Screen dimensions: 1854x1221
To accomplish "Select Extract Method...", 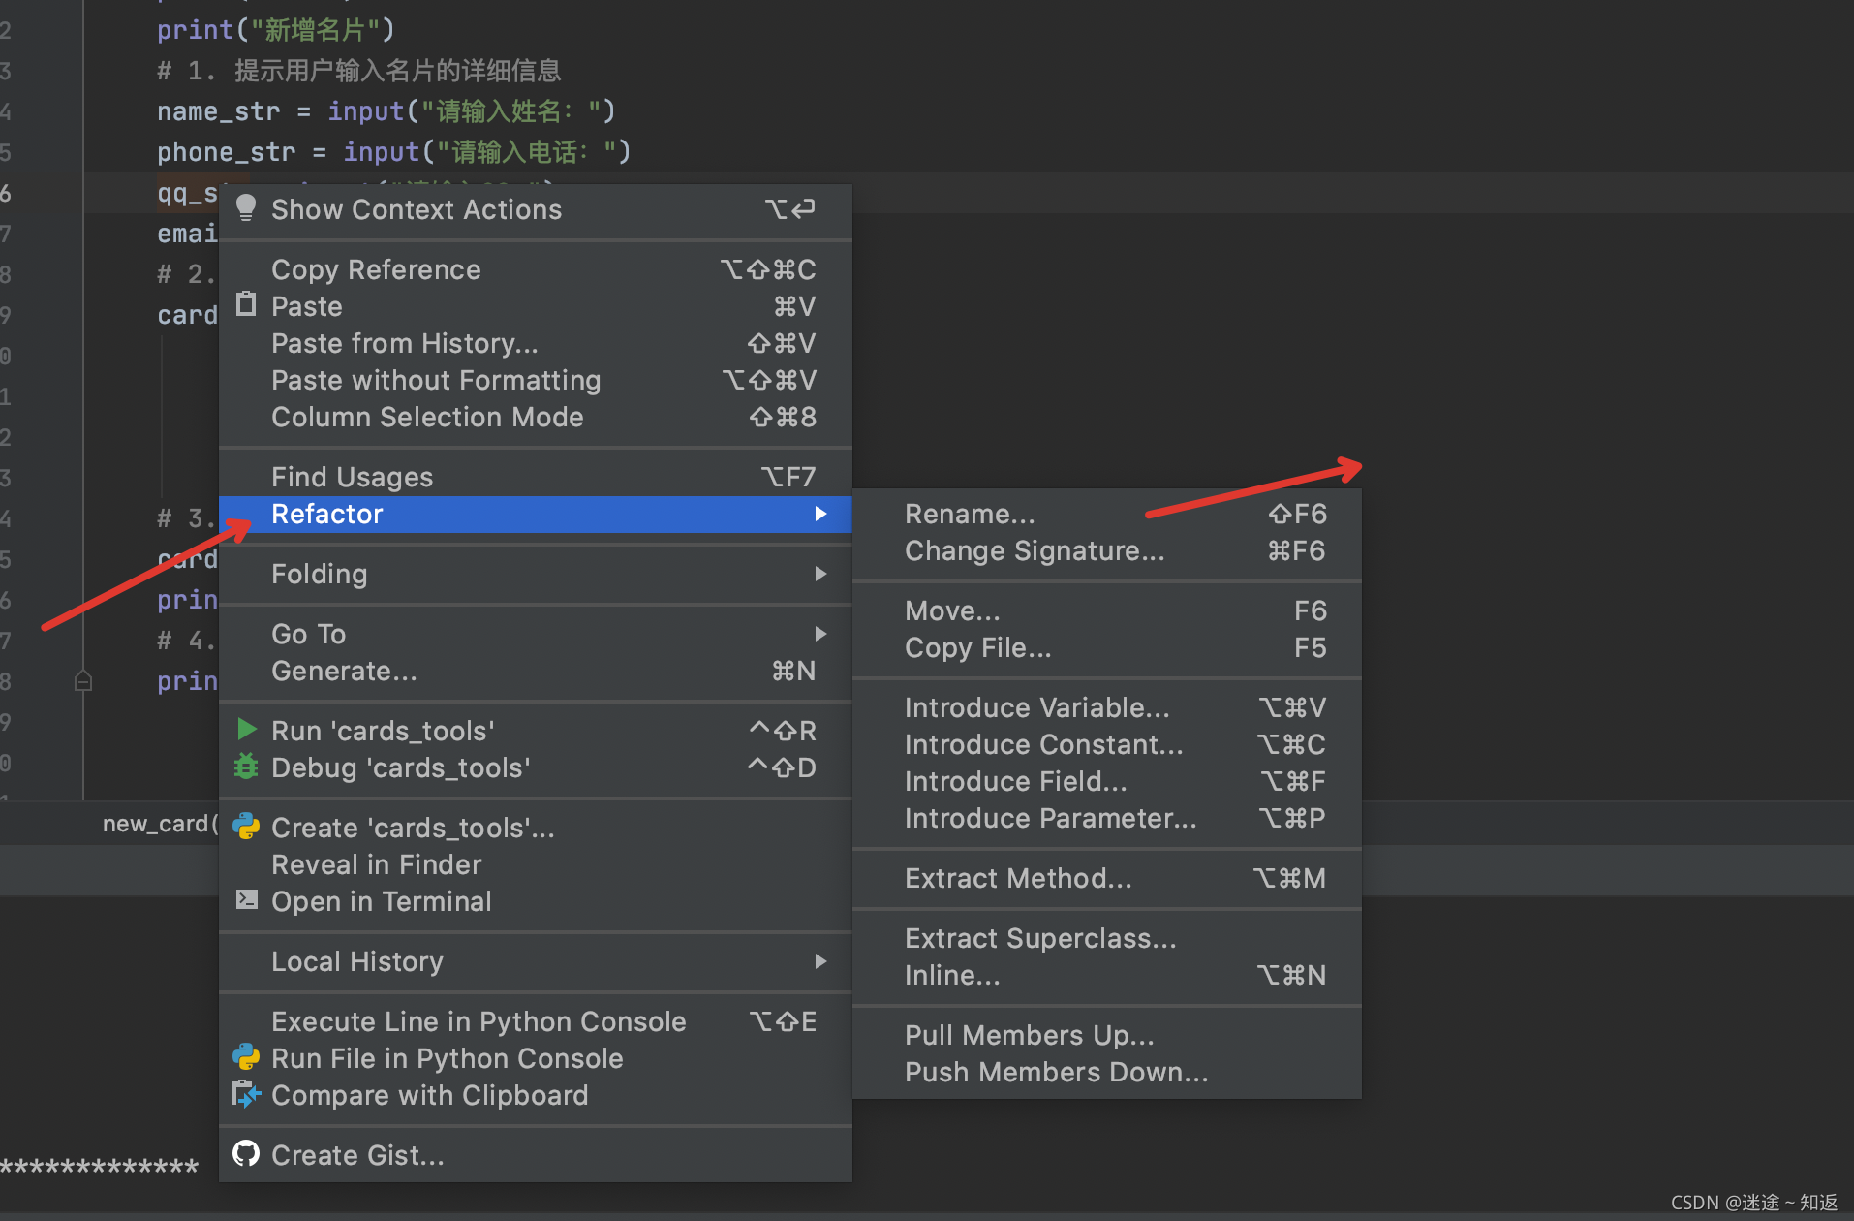I will tap(1107, 878).
